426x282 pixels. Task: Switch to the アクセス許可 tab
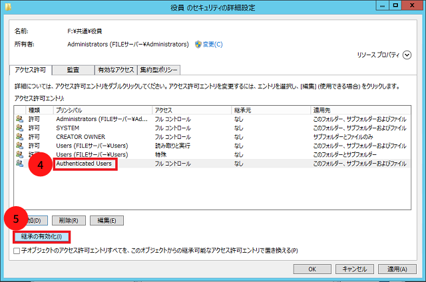(31, 70)
